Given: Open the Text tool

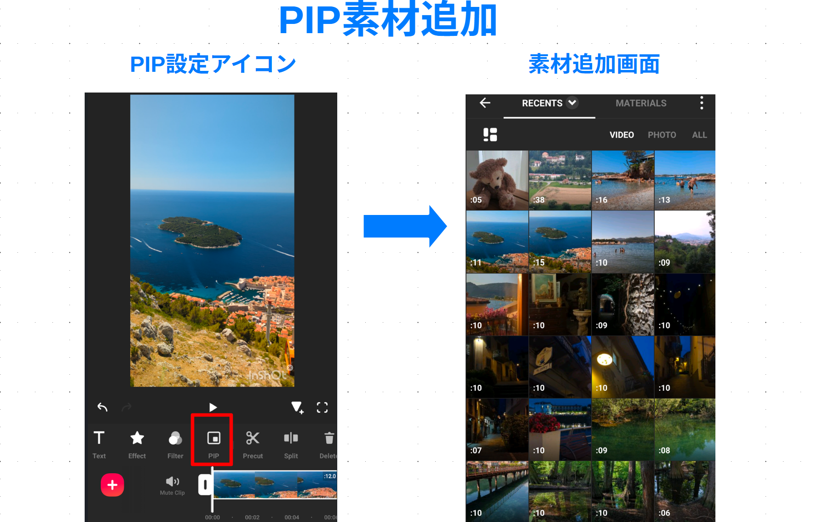Looking at the screenshot, I should 99,444.
